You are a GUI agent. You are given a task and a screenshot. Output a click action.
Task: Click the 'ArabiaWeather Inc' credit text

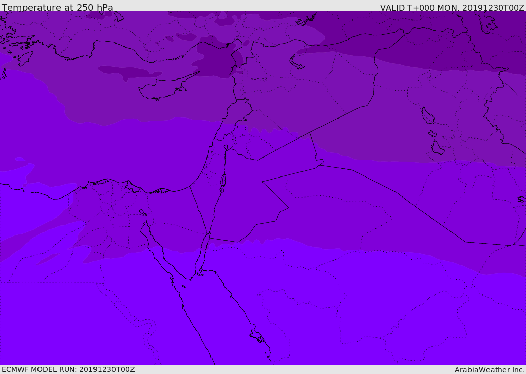(489, 370)
